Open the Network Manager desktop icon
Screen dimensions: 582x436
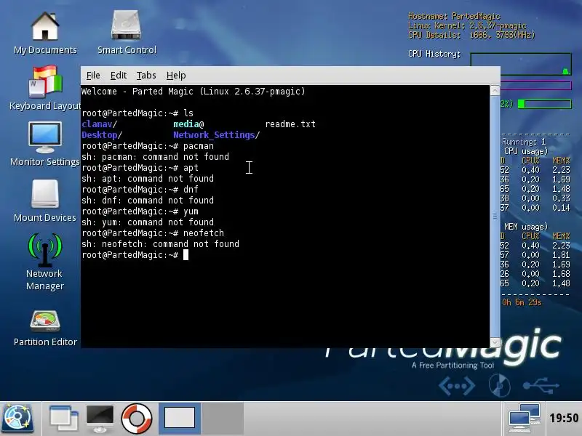tap(45, 262)
